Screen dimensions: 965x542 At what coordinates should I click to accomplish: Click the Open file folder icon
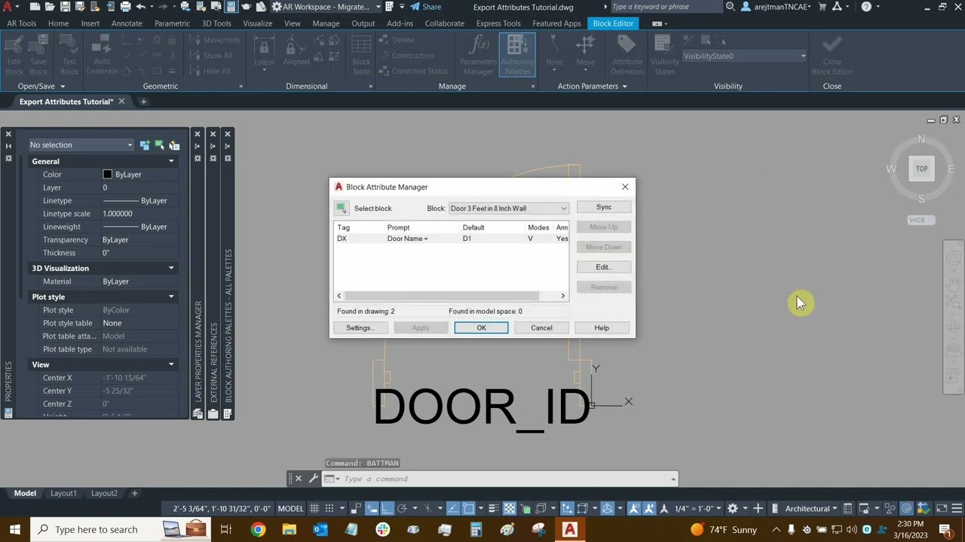(50, 7)
